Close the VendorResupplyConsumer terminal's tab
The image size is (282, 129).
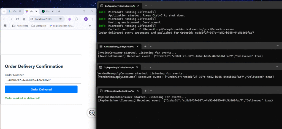(138, 67)
